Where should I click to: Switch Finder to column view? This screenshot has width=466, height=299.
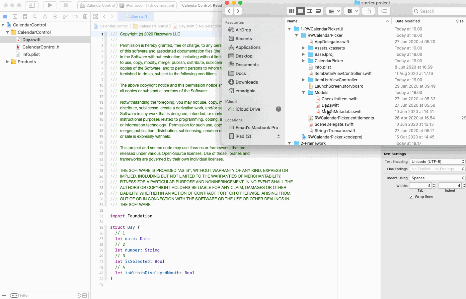click(310, 11)
